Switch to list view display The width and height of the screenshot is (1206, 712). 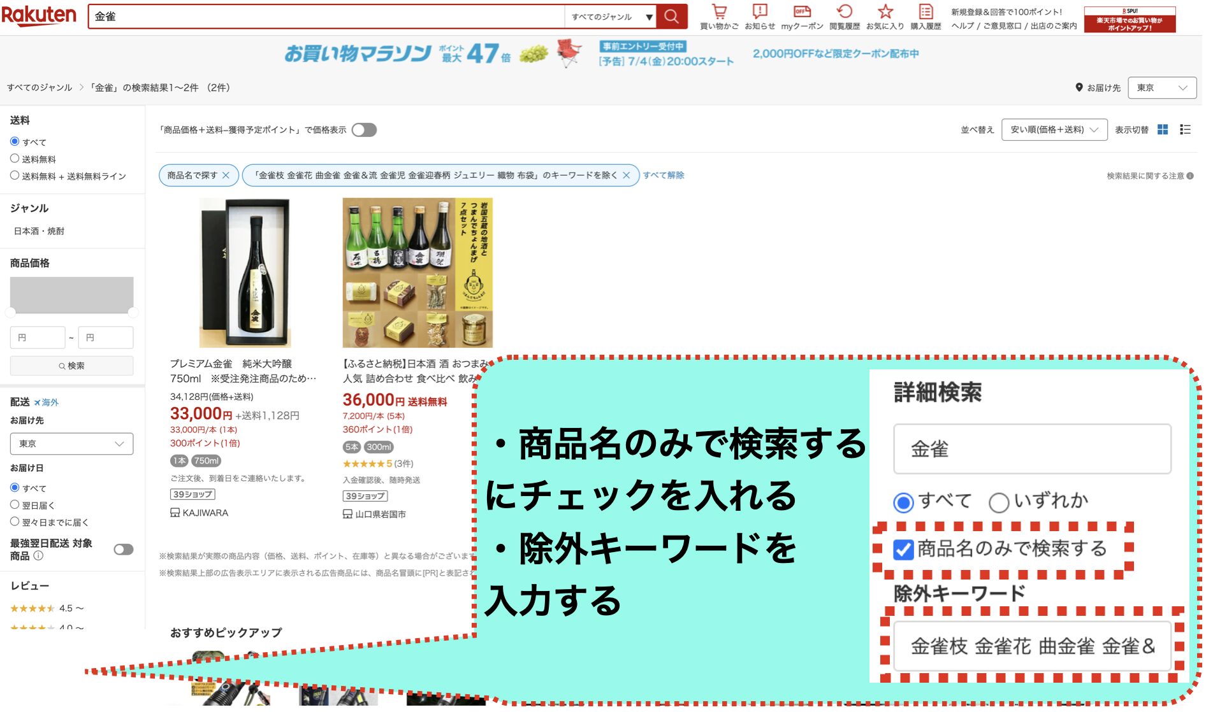[1185, 129]
